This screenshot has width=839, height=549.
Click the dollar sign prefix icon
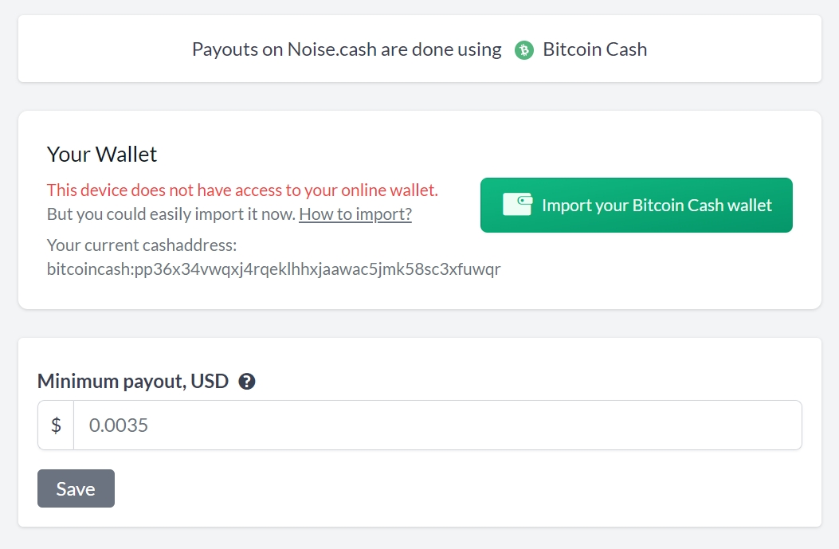[x=56, y=425]
